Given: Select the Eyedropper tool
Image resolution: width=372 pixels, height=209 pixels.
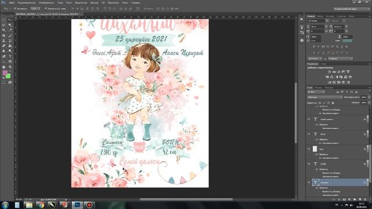Looking at the screenshot, I should pyautogui.click(x=10, y=30).
